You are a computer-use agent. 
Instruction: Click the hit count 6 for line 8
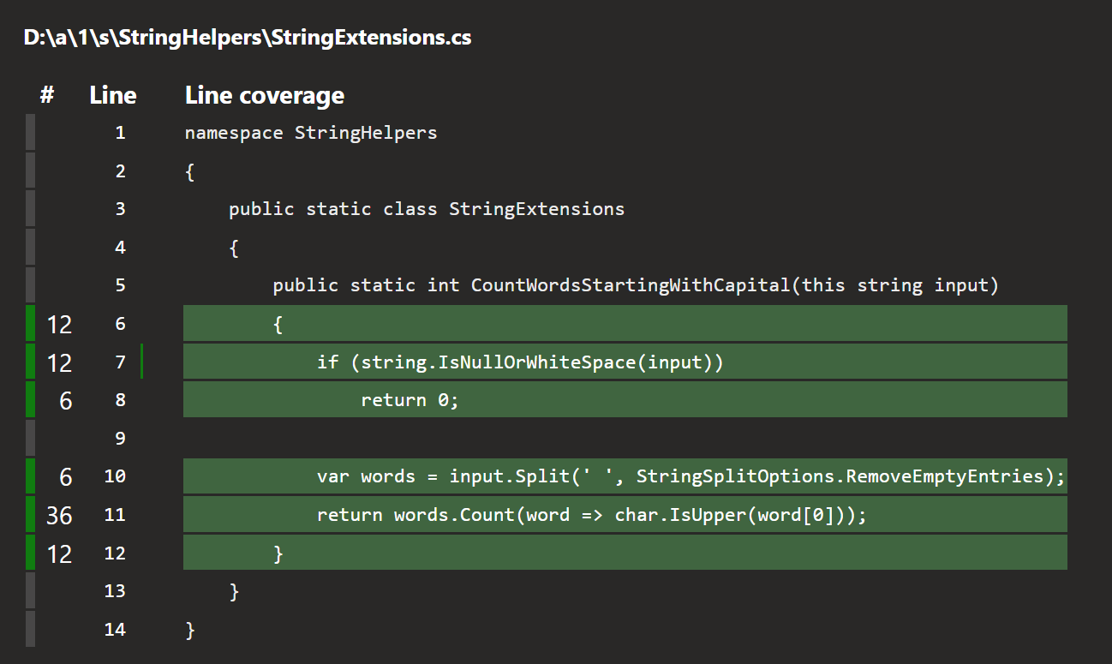coord(66,400)
